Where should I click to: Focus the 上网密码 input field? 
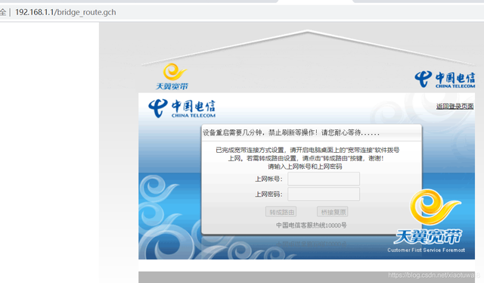tap(324, 194)
